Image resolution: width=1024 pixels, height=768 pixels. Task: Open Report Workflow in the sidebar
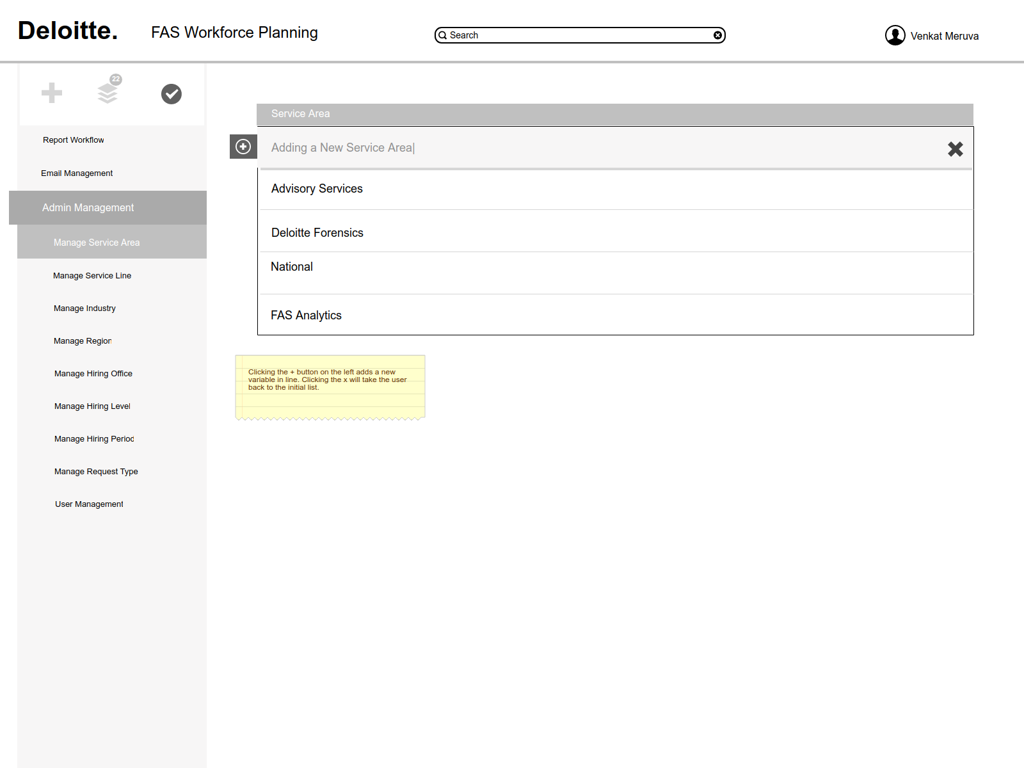tap(73, 140)
